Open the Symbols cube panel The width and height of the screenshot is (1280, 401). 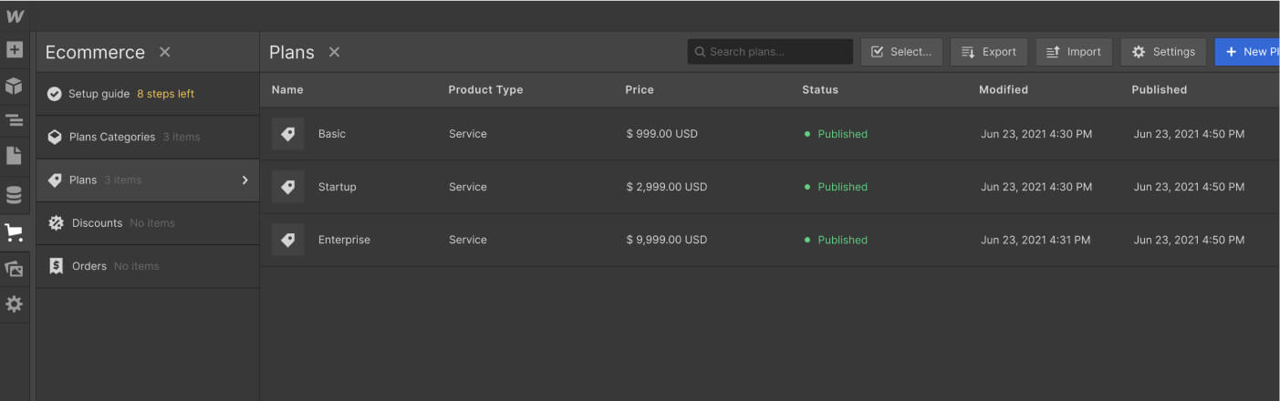(x=14, y=86)
